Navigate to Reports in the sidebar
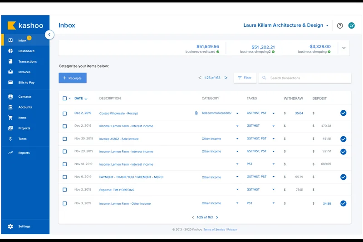Image resolution: width=363 pixels, height=242 pixels. pyautogui.click(x=24, y=153)
